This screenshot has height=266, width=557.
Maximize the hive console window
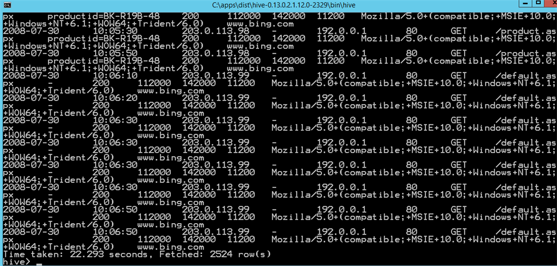538,4
